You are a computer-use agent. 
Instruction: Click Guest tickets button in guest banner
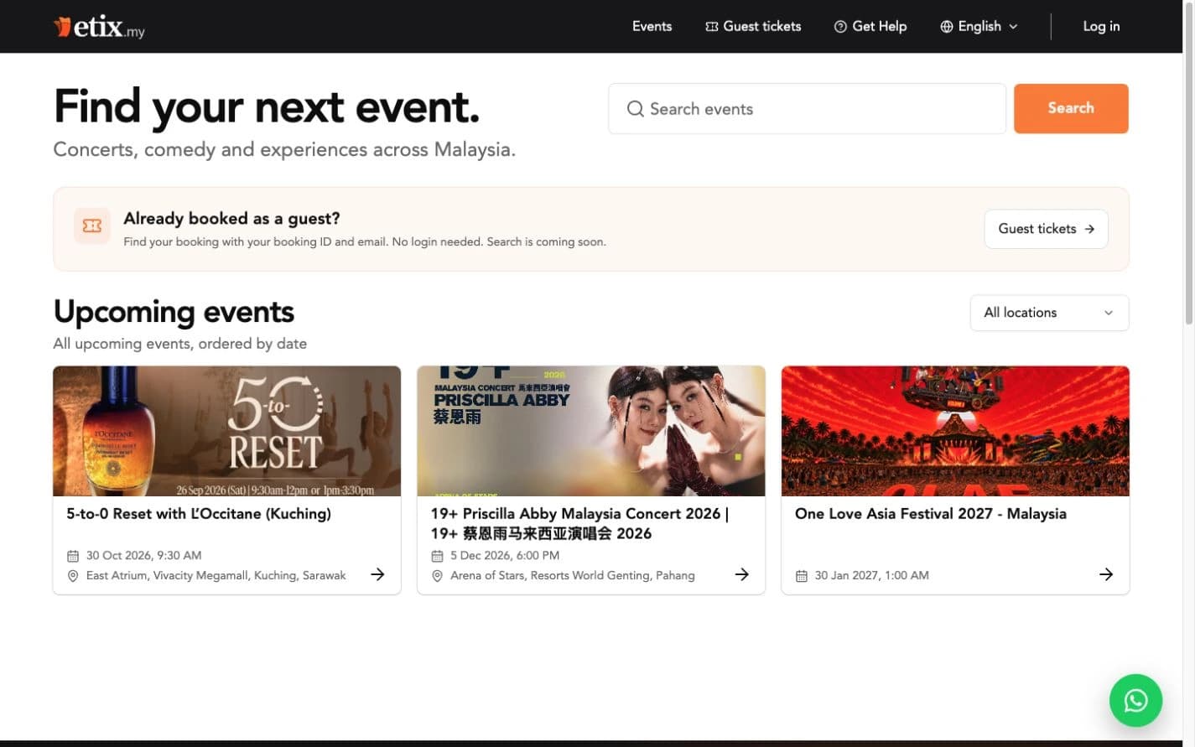point(1046,229)
